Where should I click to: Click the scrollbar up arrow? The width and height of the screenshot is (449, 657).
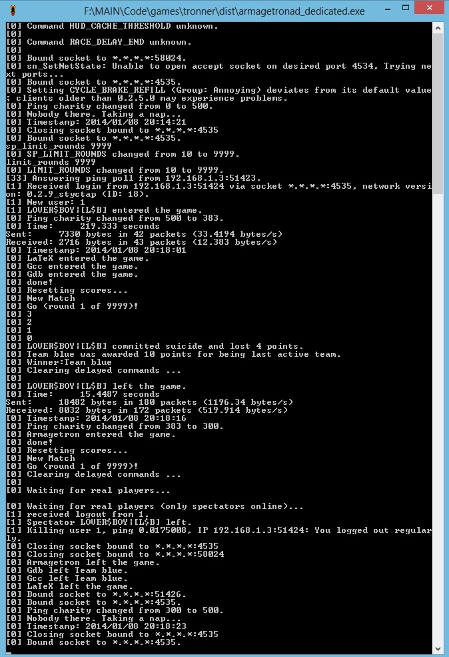pos(438,28)
